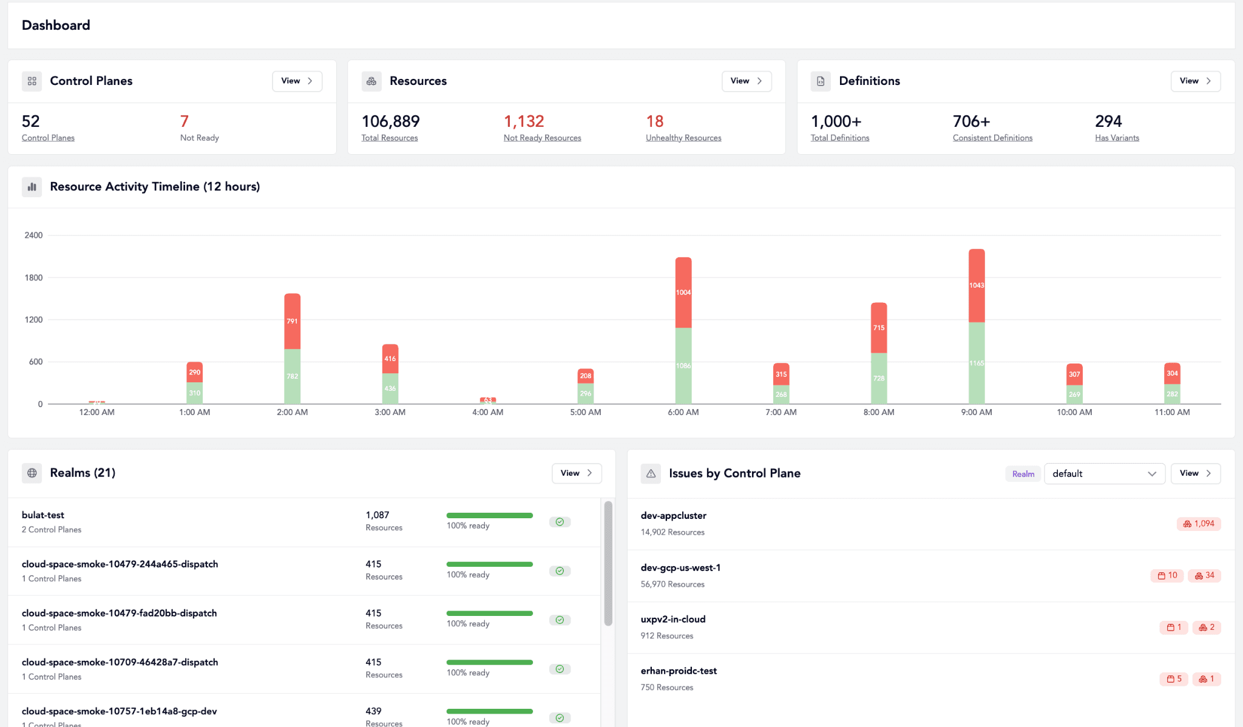
Task: Click the green check status icon for bulat-test
Action: click(560, 522)
